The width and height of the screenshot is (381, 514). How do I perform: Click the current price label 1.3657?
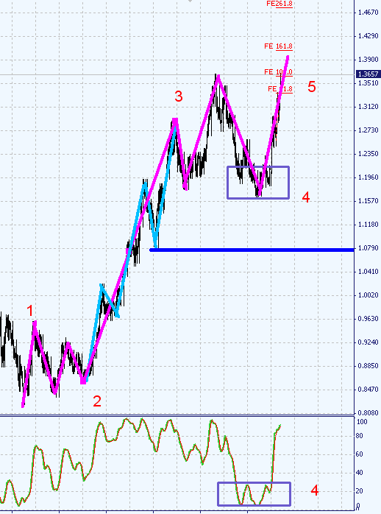368,74
